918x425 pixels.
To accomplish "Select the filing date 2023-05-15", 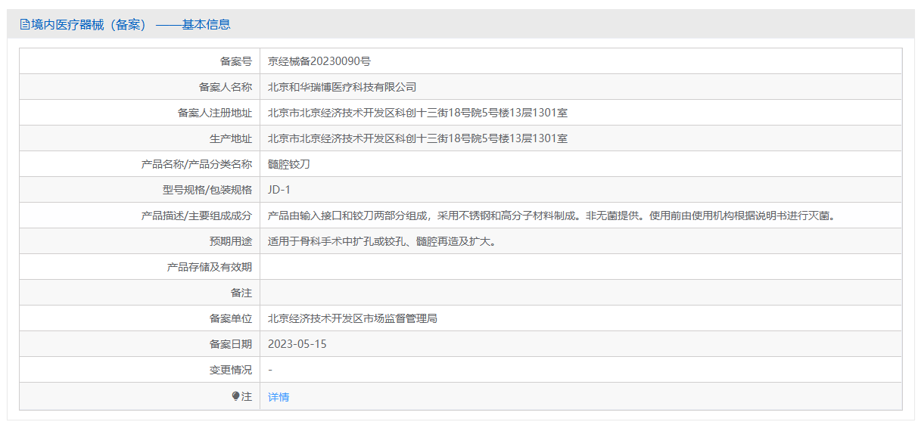I will [297, 344].
